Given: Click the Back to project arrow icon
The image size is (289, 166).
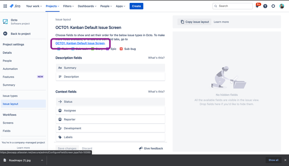Looking at the screenshot, I should 5,34.
